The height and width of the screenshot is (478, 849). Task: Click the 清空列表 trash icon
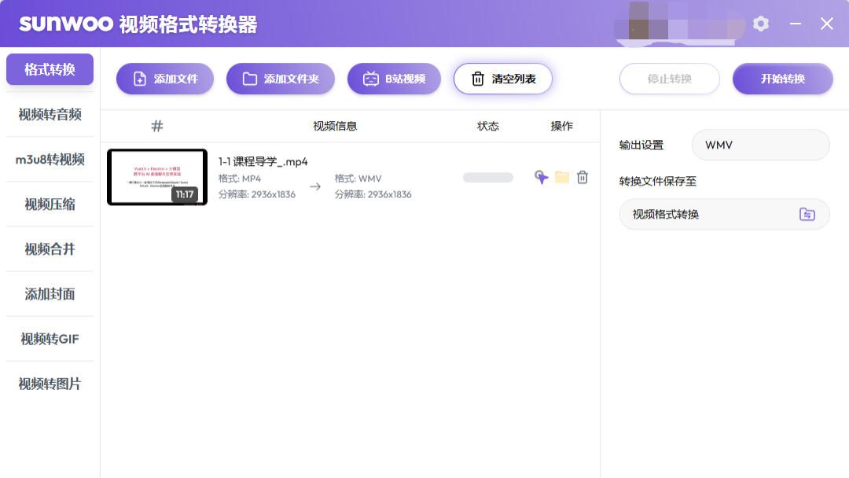click(477, 78)
